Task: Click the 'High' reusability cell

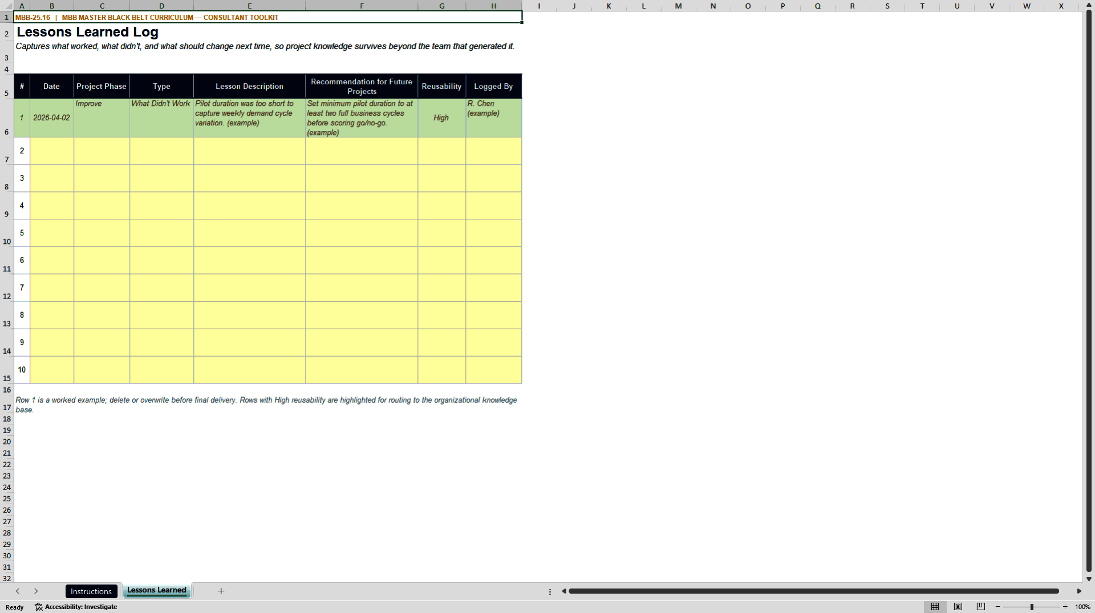Action: [441, 118]
